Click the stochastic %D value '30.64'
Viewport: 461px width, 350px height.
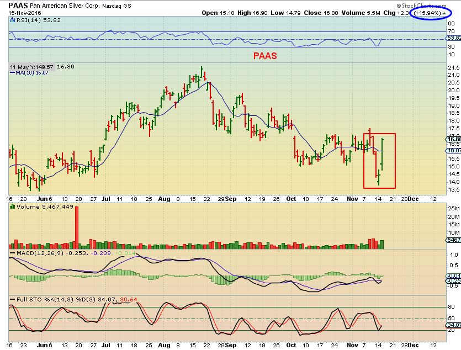pyautogui.click(x=129, y=299)
